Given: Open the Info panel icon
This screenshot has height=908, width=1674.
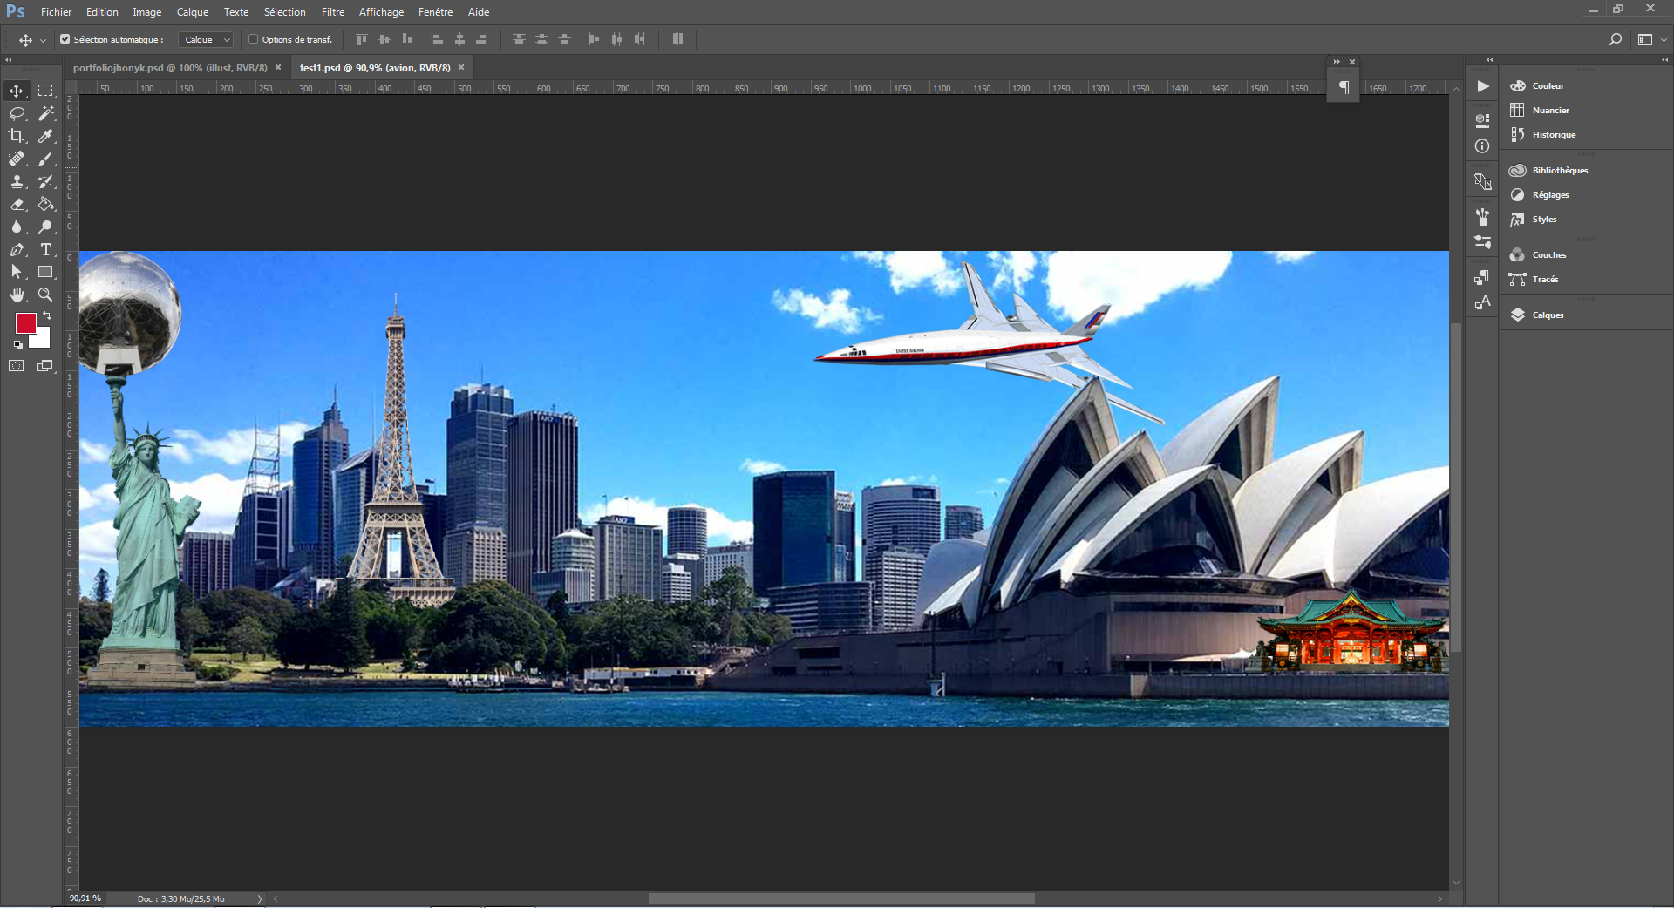Looking at the screenshot, I should (x=1482, y=146).
